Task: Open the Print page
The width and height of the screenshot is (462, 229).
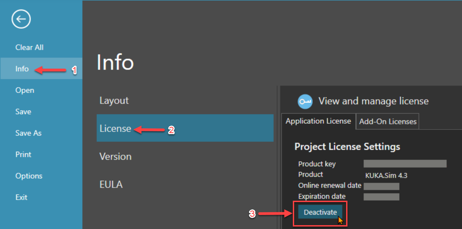Action: (23, 155)
